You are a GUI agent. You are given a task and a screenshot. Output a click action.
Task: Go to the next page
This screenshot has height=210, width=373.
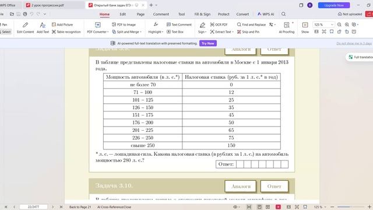tap(53, 207)
